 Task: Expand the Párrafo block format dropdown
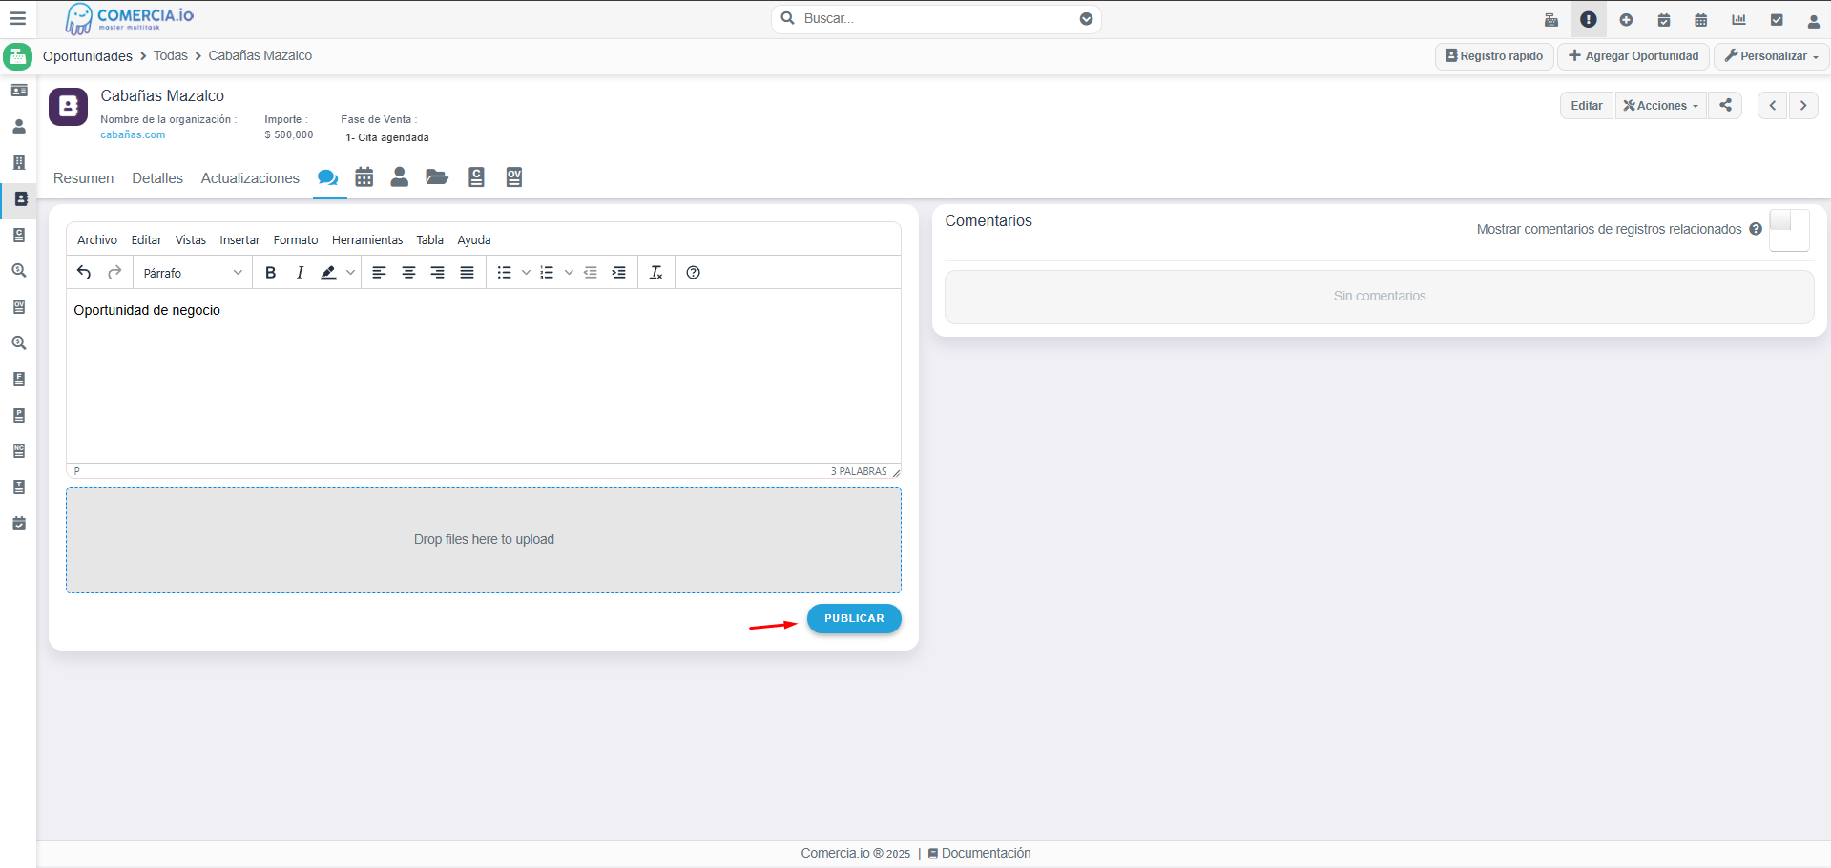point(192,273)
